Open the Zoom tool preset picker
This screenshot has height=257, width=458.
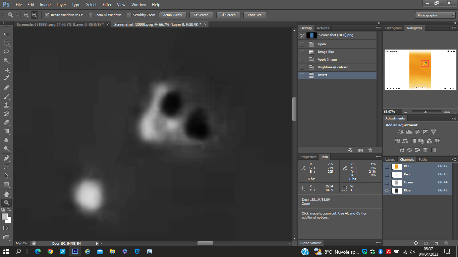coord(17,15)
